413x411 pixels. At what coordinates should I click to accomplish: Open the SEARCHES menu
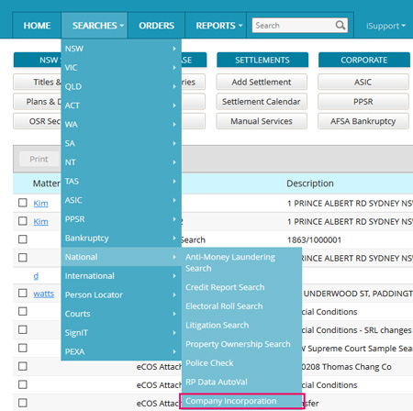coord(95,26)
